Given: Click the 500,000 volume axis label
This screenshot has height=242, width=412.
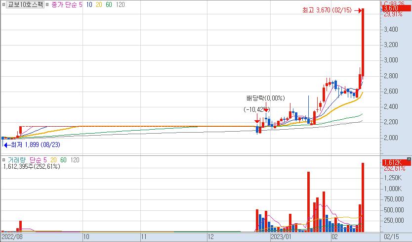Looking at the screenshot, I should coord(394,210).
